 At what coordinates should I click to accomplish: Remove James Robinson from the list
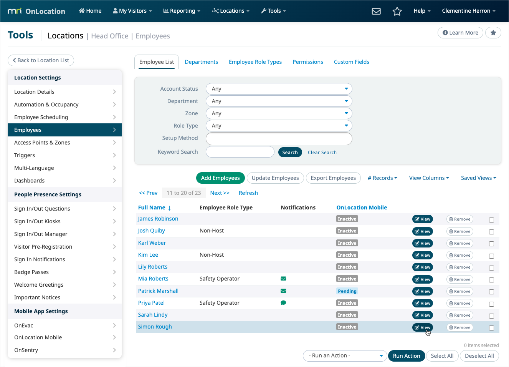(x=459, y=219)
